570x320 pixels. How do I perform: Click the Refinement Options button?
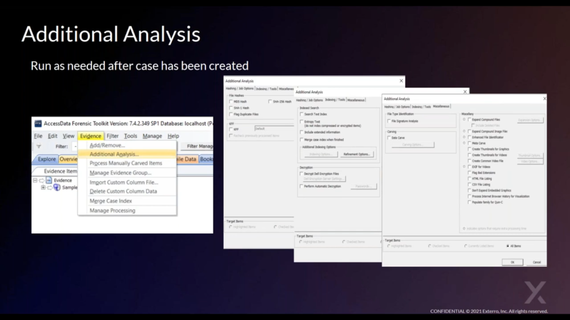(357, 154)
